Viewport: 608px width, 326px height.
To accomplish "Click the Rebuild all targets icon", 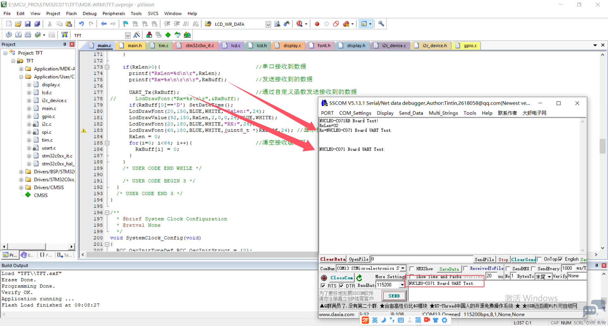I will [x=28, y=35].
